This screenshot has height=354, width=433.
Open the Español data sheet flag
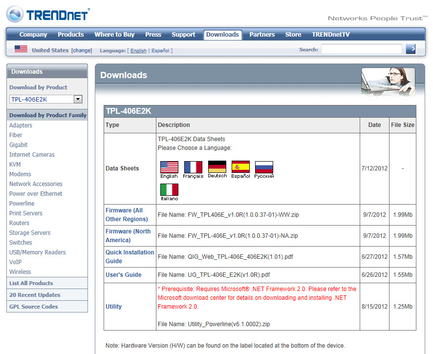pyautogui.click(x=240, y=167)
